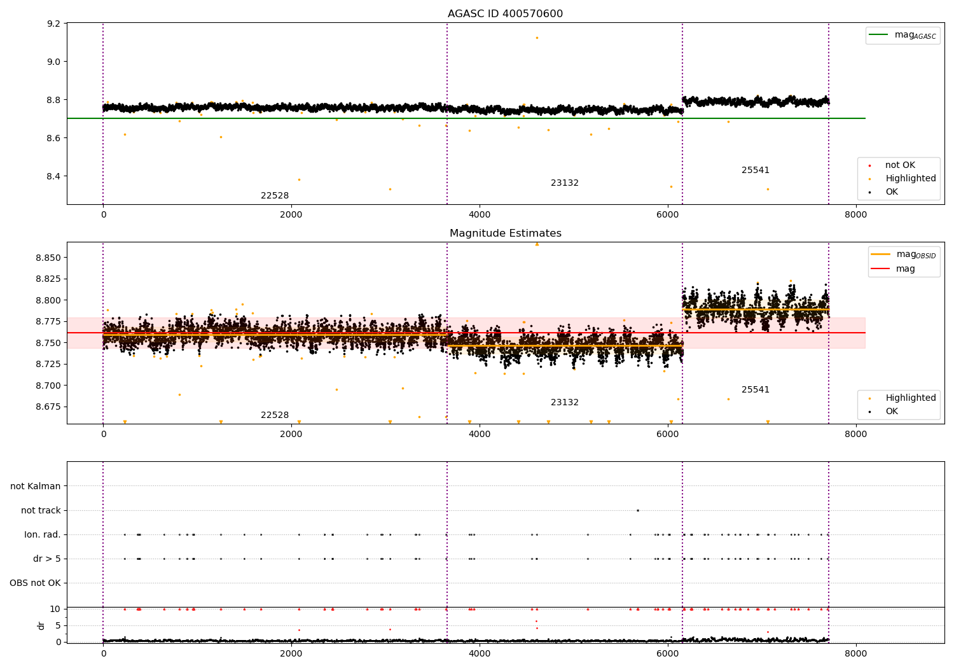This screenshot has width=954, height=668.
Task: Click the 'not track' row label
Action: tap(41, 511)
